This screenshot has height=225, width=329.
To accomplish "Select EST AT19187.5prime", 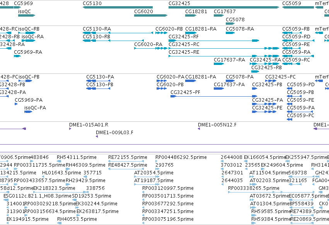I will click(x=147, y=184).
